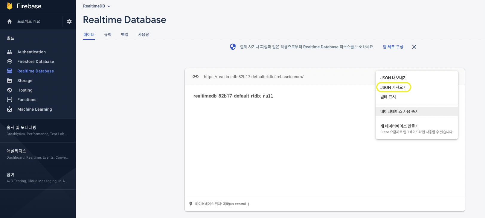Click the App Check shield icon
The height and width of the screenshot is (218, 485).
(x=233, y=47)
